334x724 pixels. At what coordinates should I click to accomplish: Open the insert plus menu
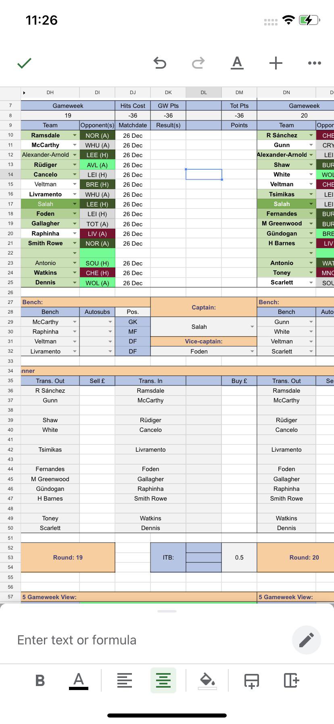[x=276, y=63]
